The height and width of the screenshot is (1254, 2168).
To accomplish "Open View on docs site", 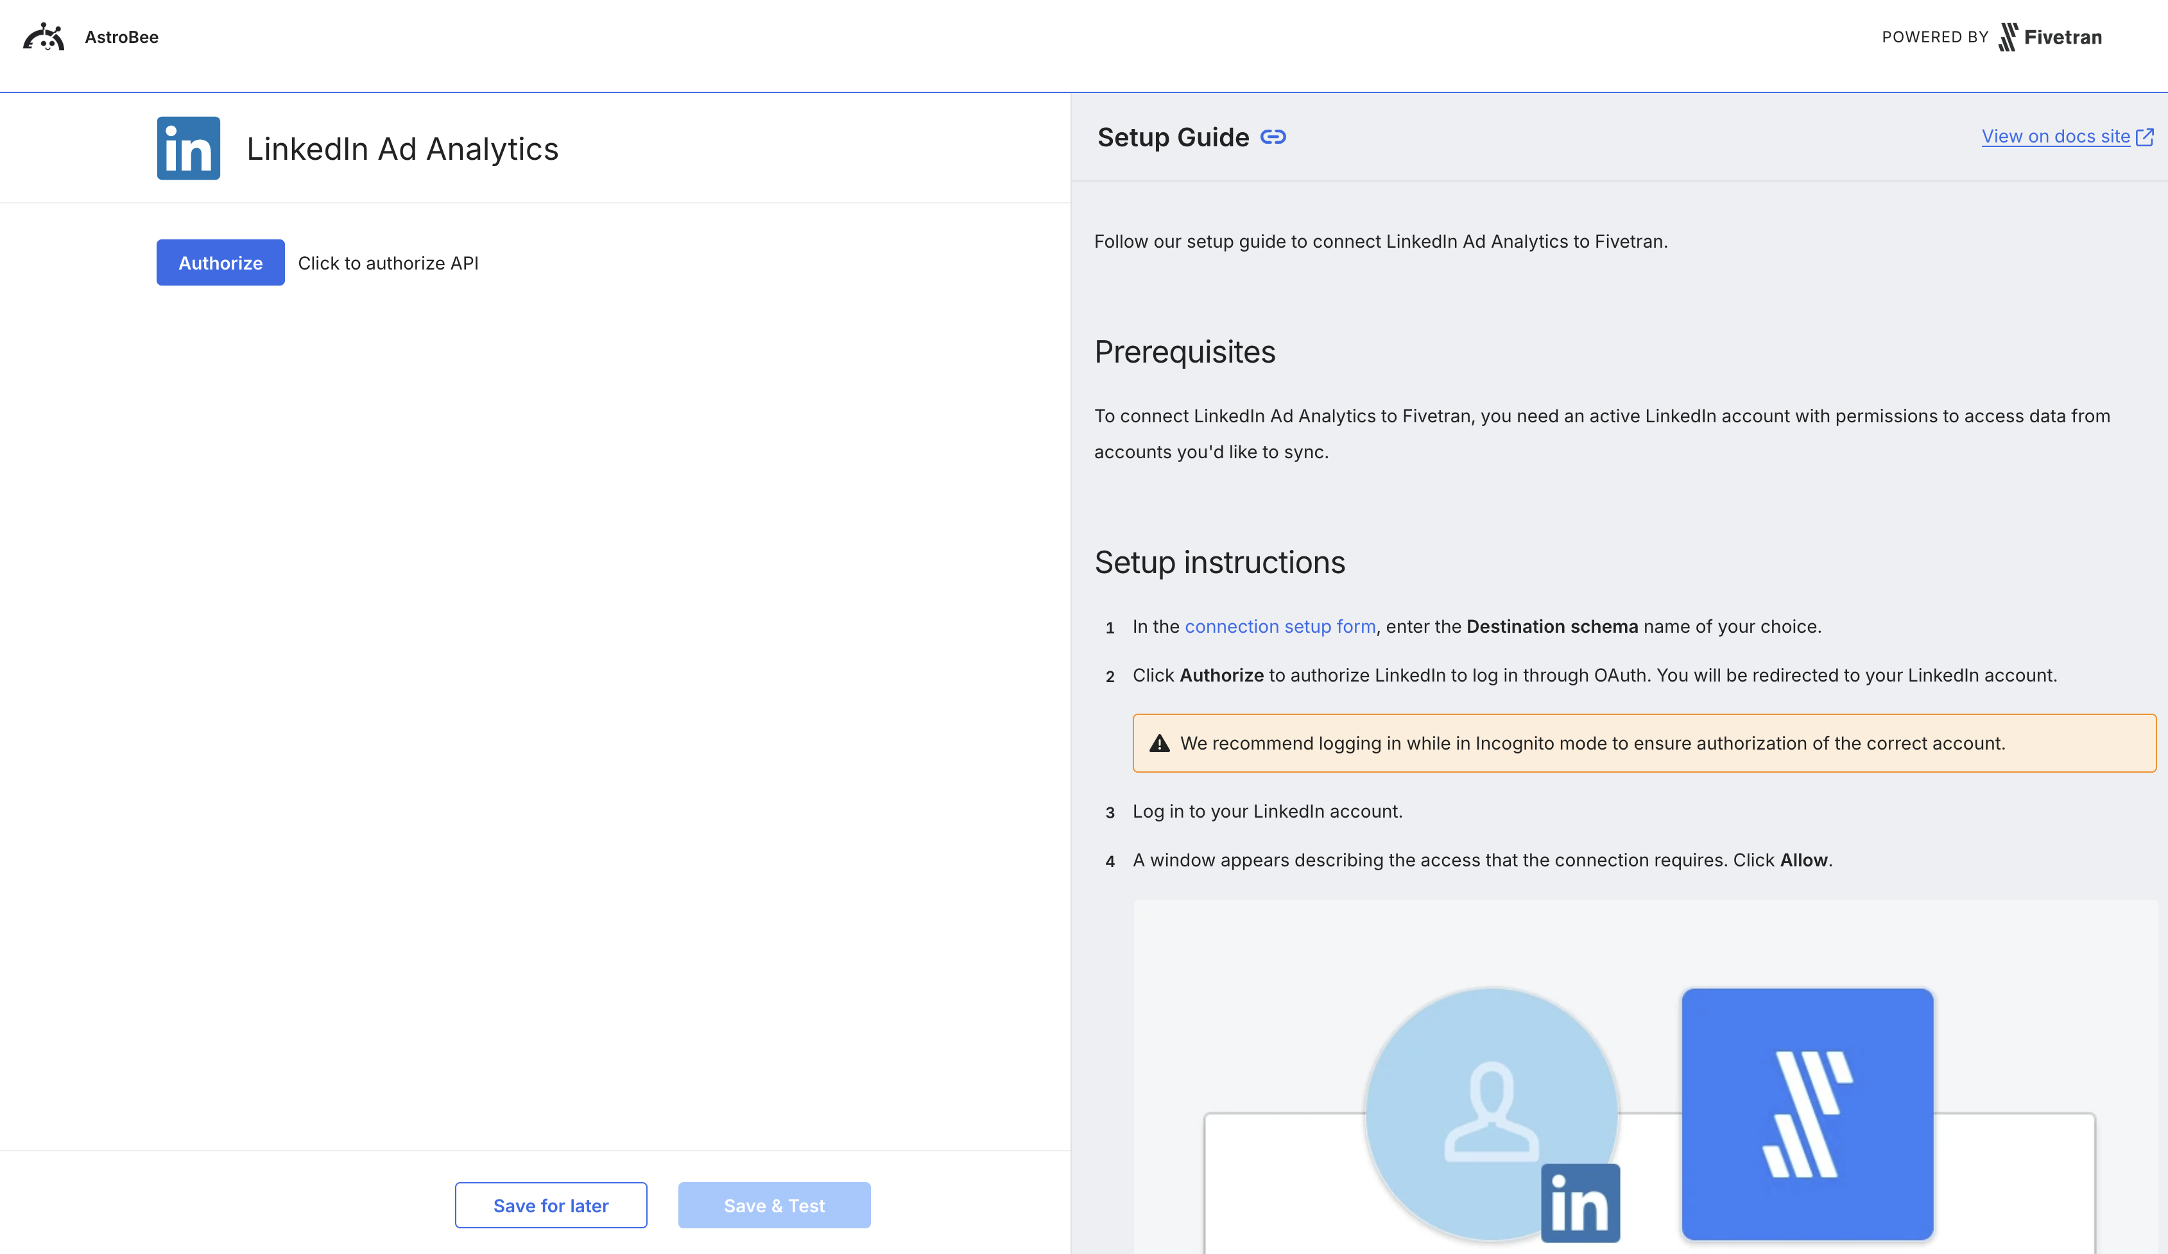I will point(2058,136).
